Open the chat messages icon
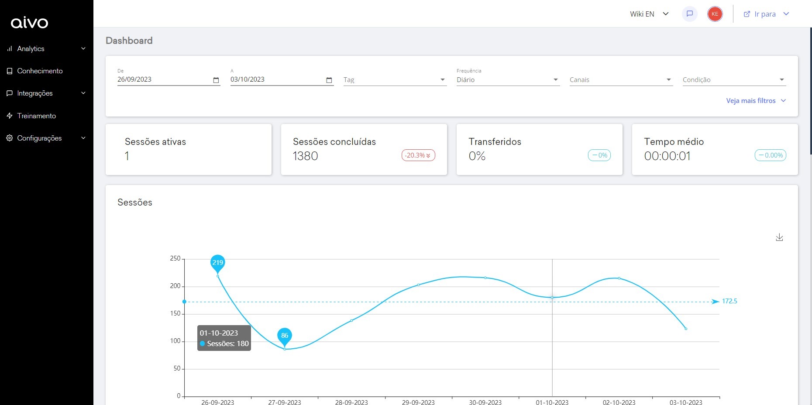 coord(690,14)
